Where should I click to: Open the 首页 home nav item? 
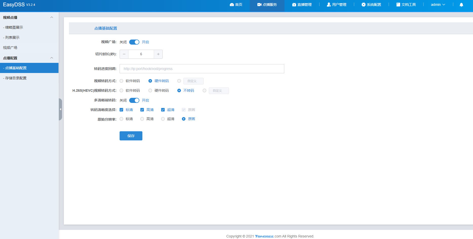pyautogui.click(x=236, y=5)
